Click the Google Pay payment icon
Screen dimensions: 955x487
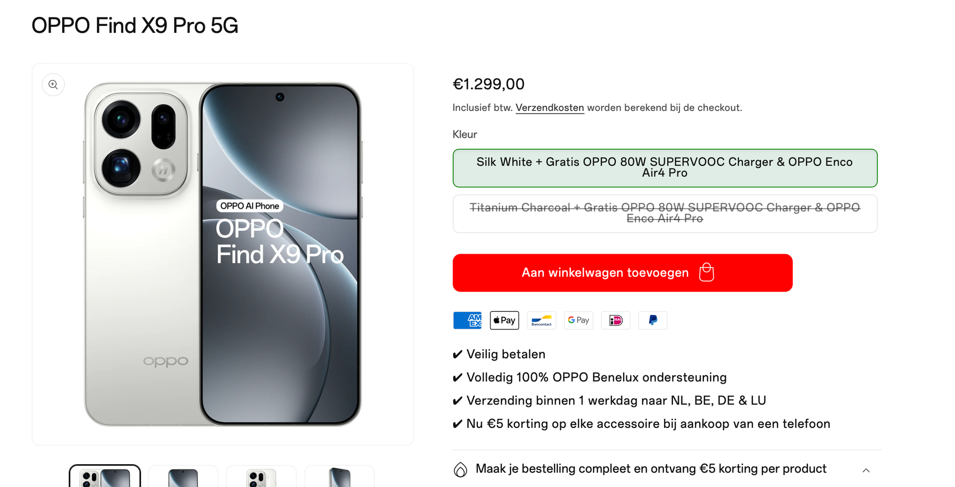click(x=578, y=320)
